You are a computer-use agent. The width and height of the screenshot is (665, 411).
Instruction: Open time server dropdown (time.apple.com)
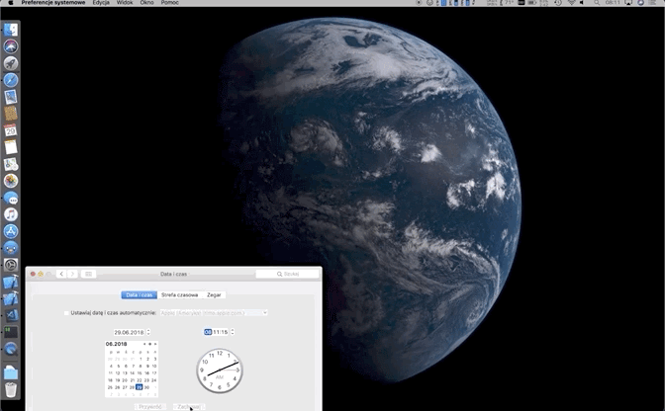click(x=214, y=313)
